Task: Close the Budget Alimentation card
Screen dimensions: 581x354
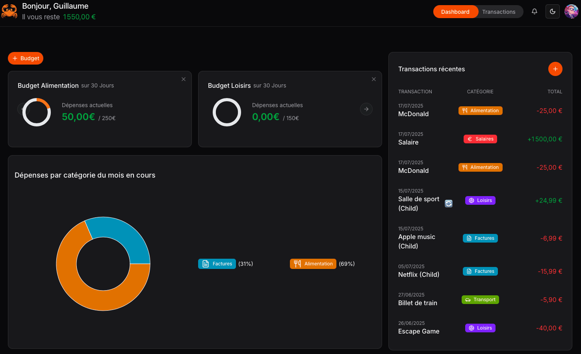Action: 184,79
